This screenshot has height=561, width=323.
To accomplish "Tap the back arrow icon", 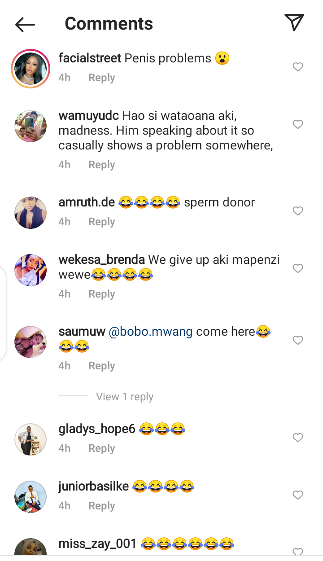I will [25, 25].
